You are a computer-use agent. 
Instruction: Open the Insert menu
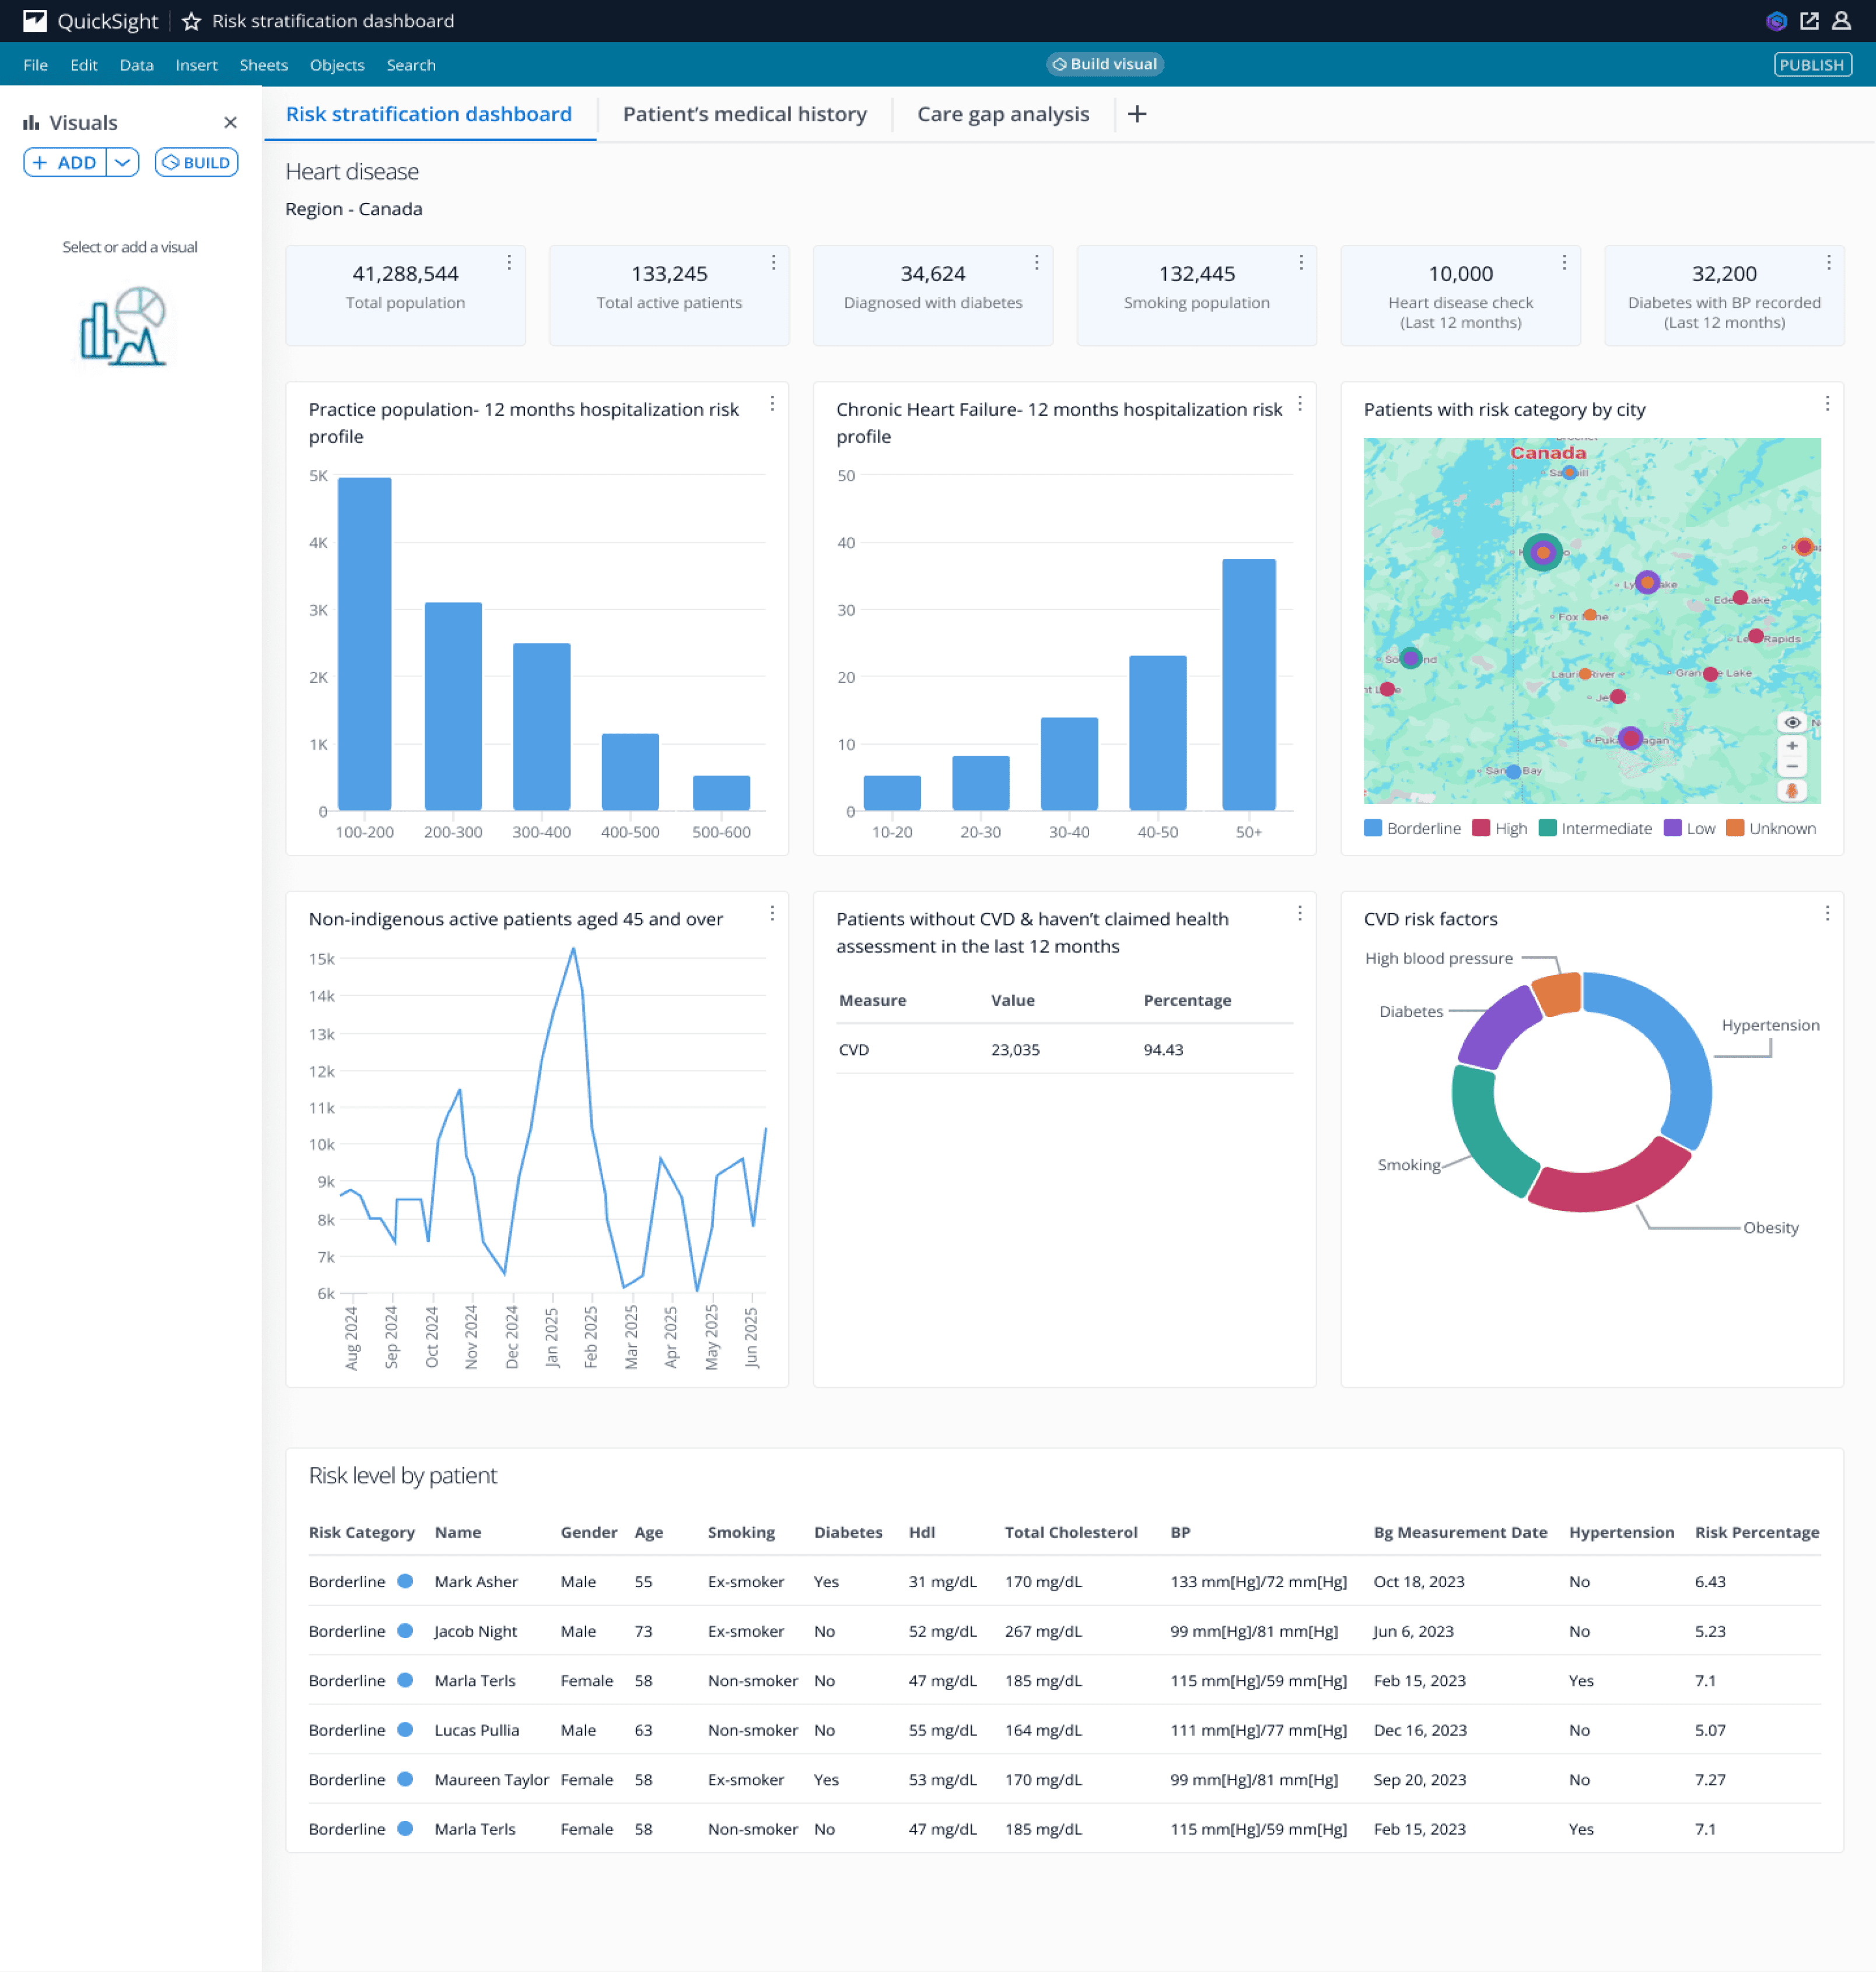196,65
